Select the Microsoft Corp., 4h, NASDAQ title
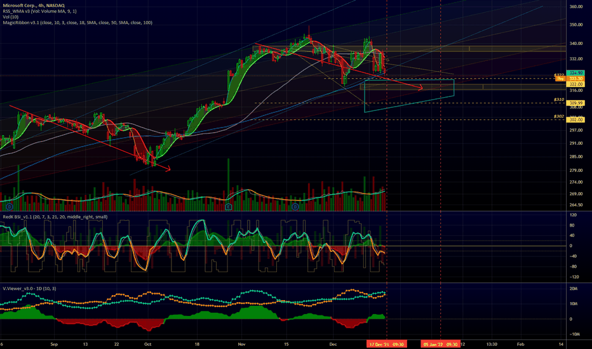 click(33, 5)
